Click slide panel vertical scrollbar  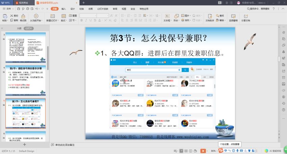[48, 58]
